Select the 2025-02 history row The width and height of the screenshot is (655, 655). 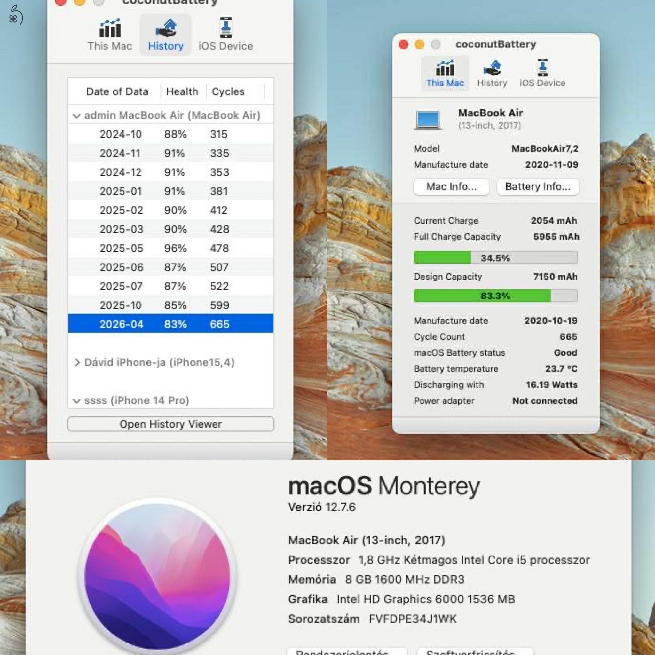tap(171, 210)
